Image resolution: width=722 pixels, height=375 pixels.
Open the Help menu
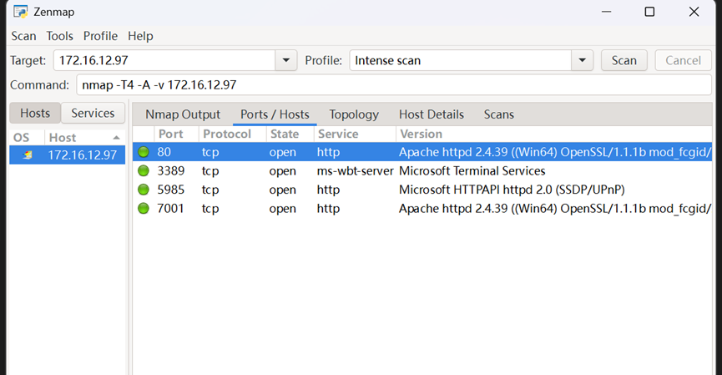click(140, 36)
